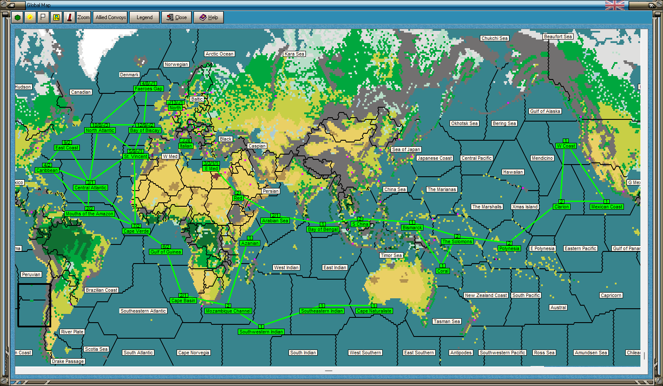Click the green hexagon toolbar icon
This screenshot has width=663, height=386.
(x=17, y=17)
